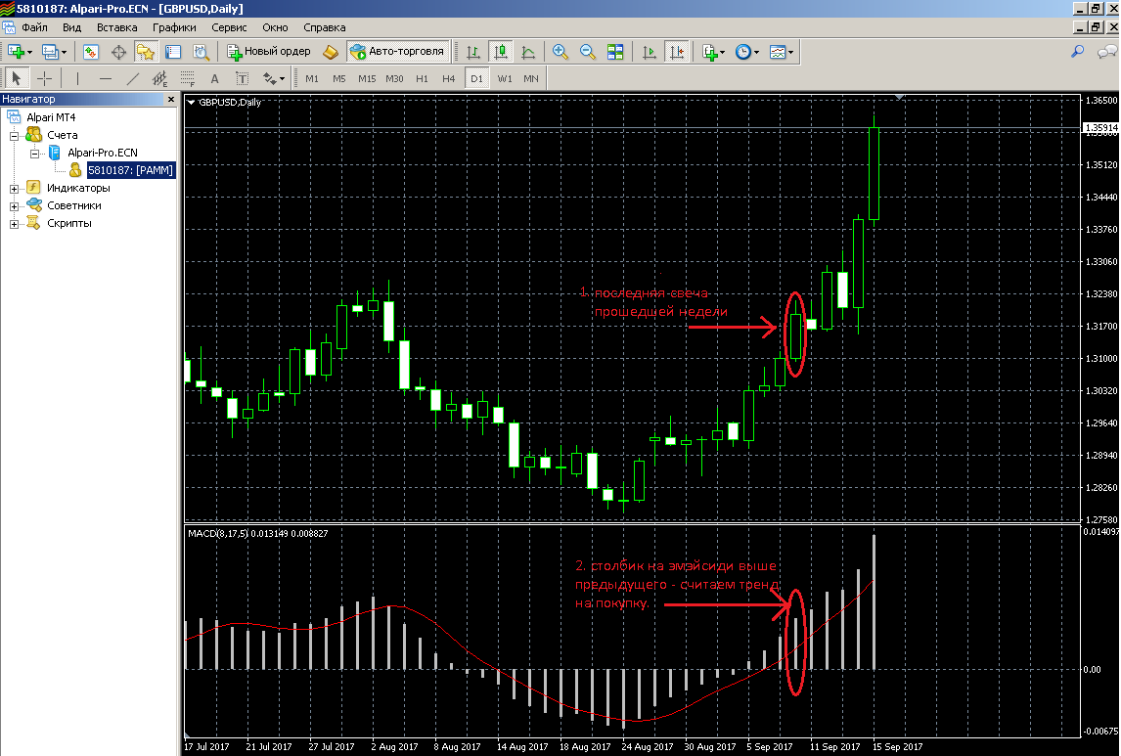1121x756 pixels.
Task: Click the GBPUSD,Daily chart title dropdown triangle
Action: pos(191,102)
